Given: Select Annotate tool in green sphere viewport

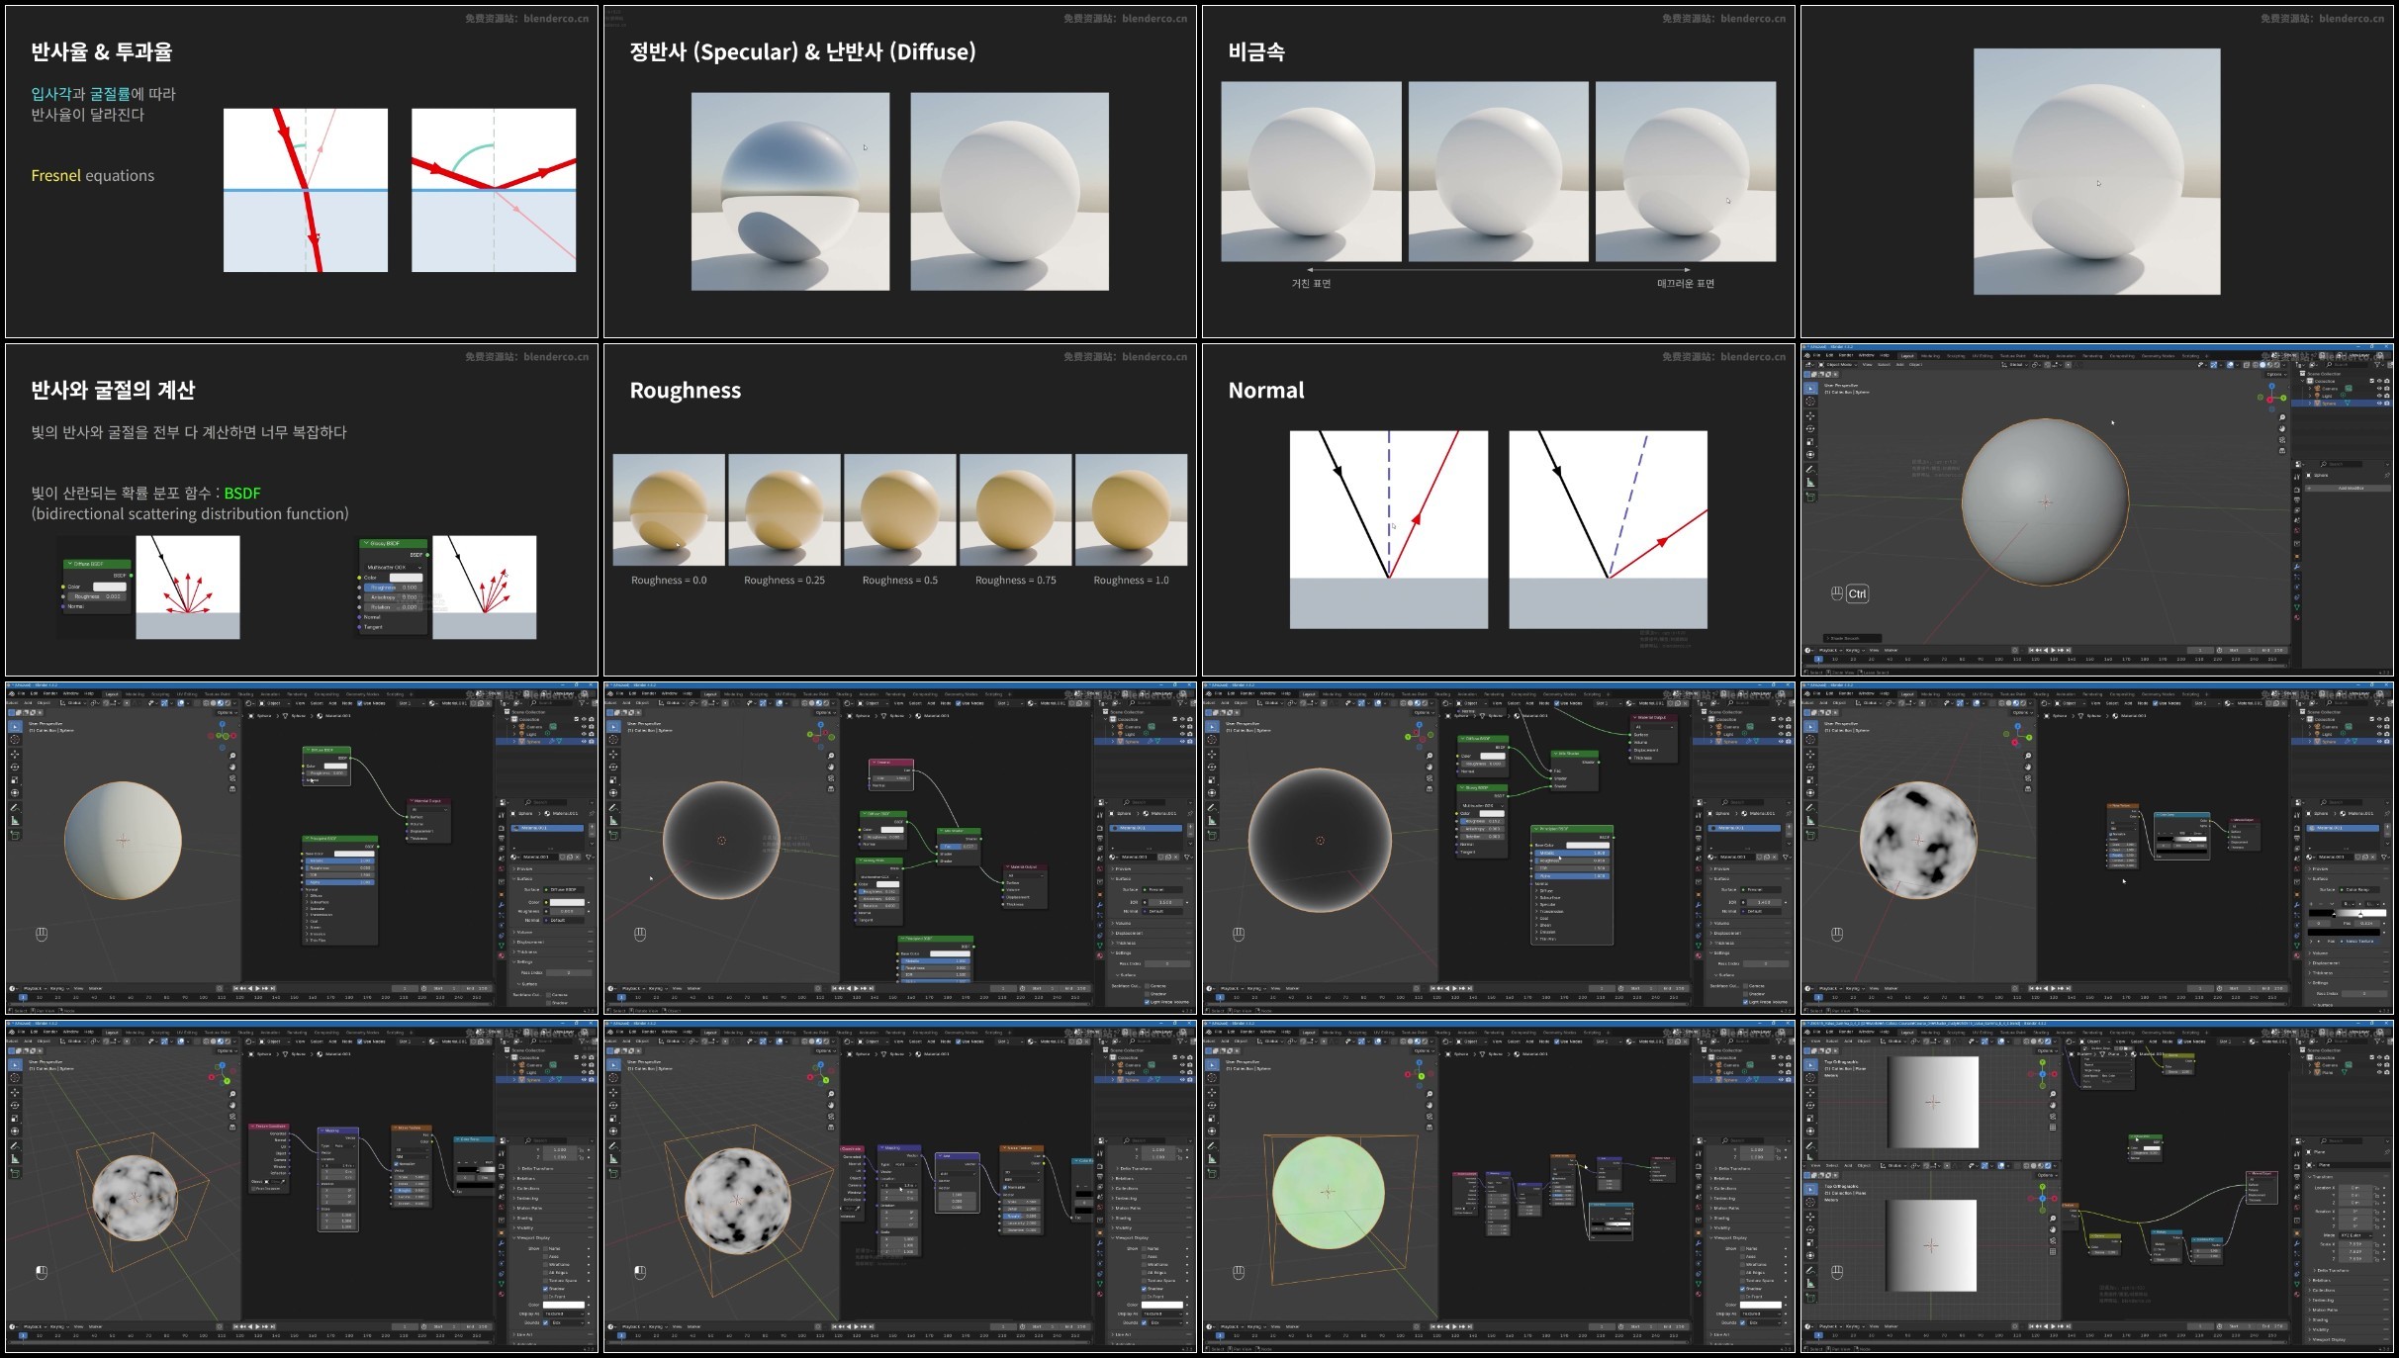Looking at the screenshot, I should 1212,1145.
